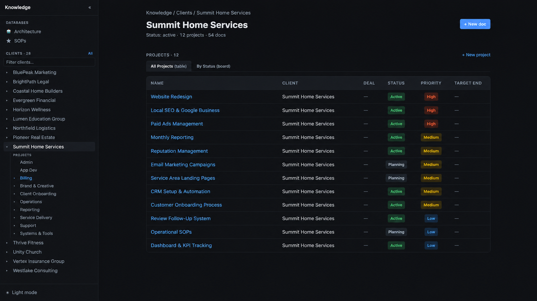Viewport: 537px width, 301px height.
Task: Open the Reputation Management project
Action: [179, 151]
